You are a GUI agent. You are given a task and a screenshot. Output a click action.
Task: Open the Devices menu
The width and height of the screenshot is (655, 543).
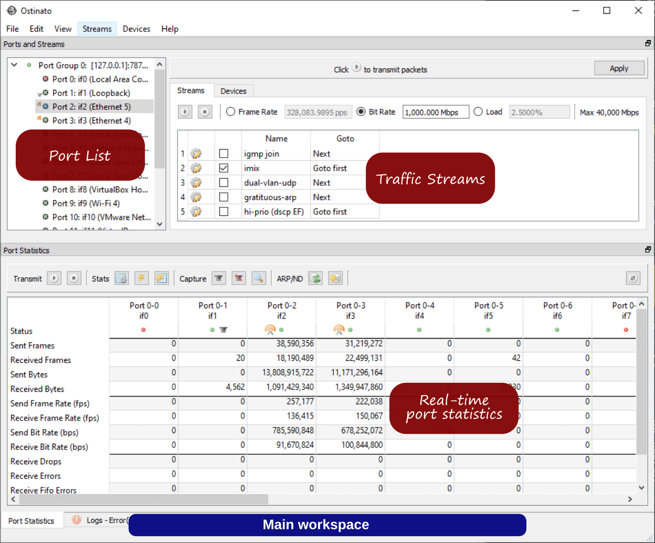pos(136,29)
